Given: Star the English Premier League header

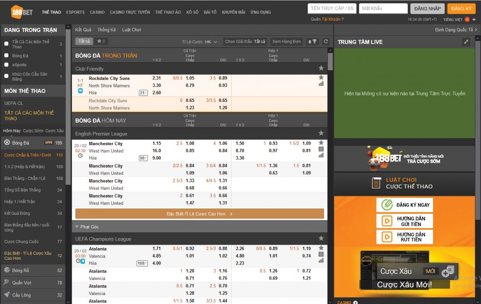Looking at the screenshot, I should point(321,133).
